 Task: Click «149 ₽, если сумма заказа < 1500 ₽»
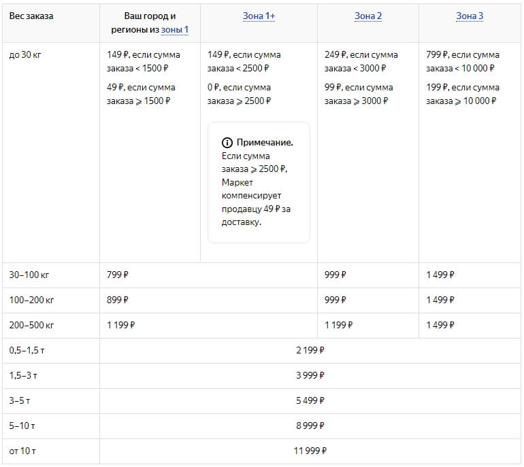pos(144,61)
